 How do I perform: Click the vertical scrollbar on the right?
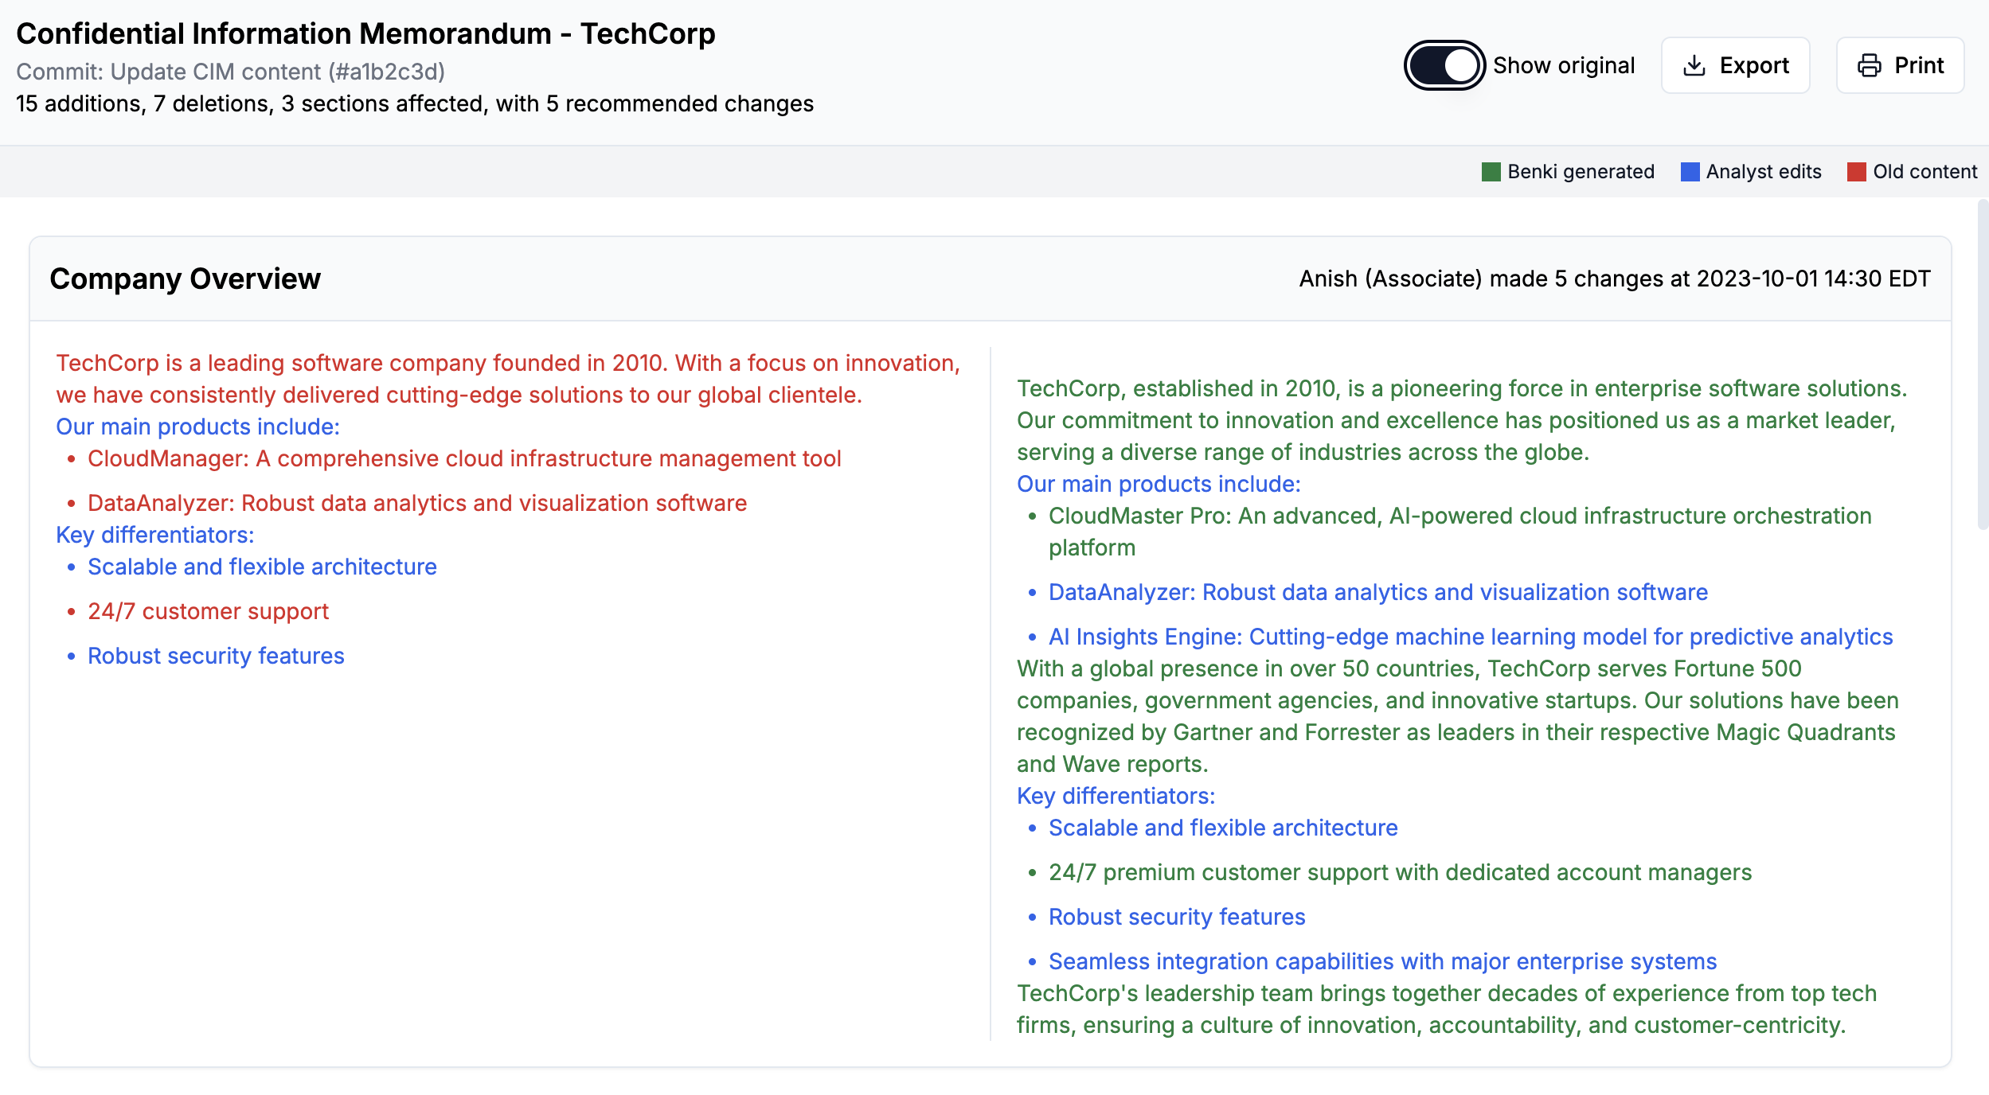[x=1983, y=364]
